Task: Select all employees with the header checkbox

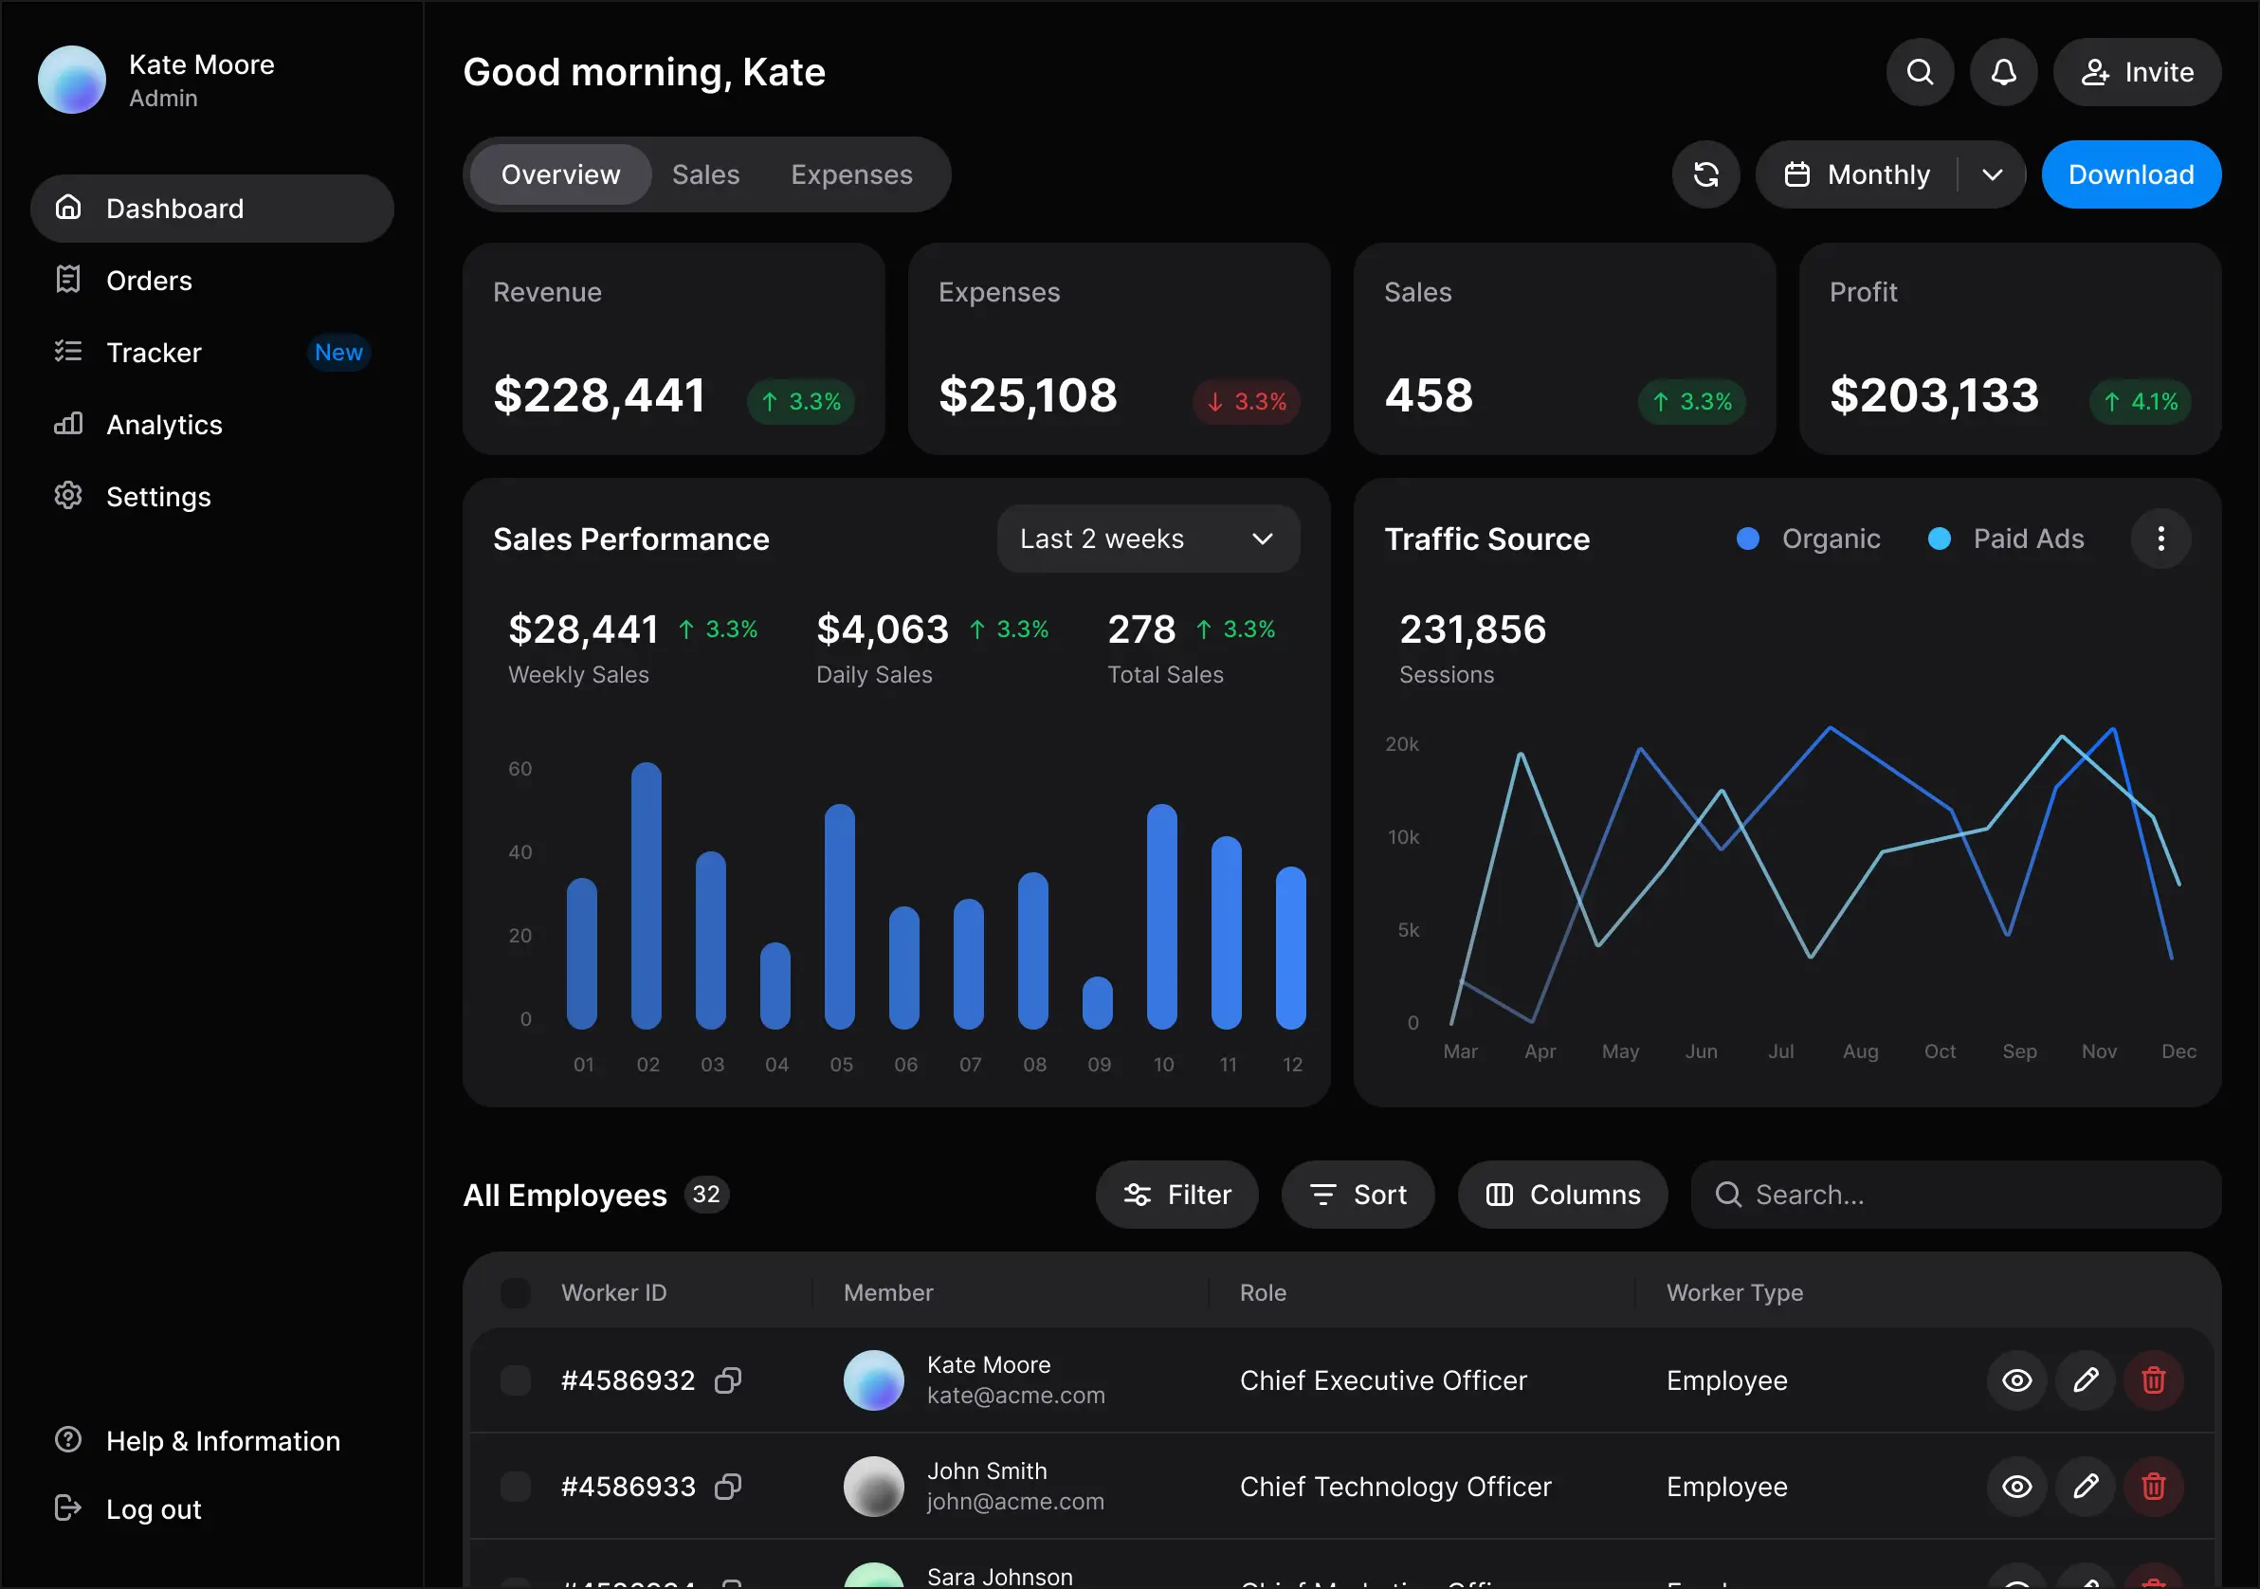Action: click(x=516, y=1291)
